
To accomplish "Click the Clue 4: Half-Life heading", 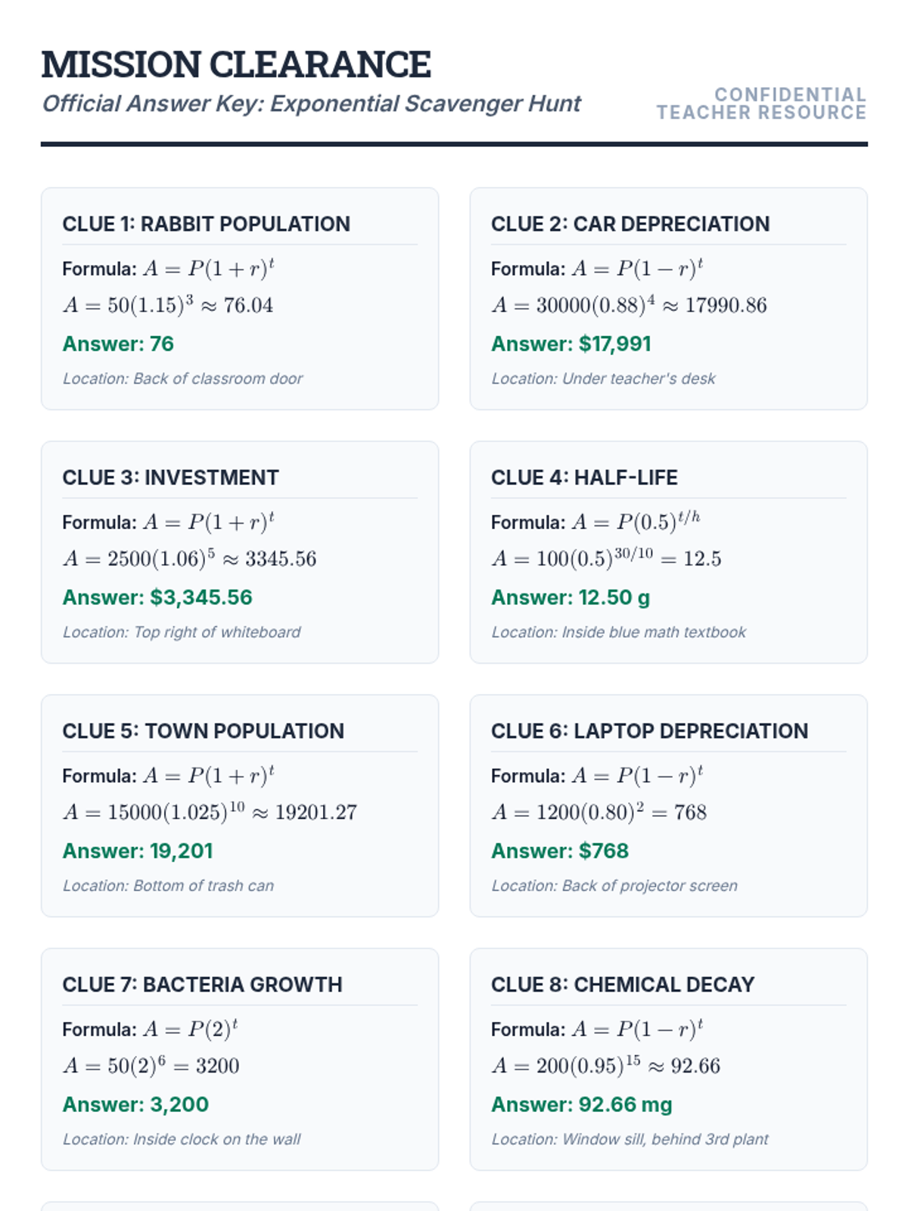I will (584, 478).
